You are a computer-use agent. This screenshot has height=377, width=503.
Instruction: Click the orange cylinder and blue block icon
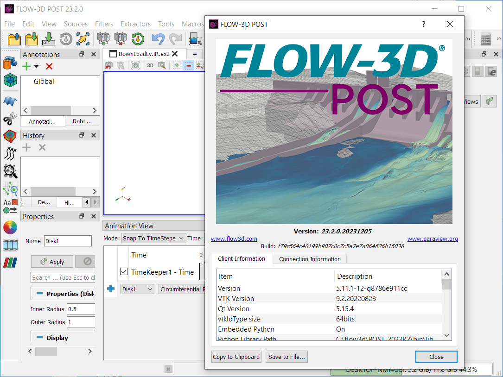10,63
